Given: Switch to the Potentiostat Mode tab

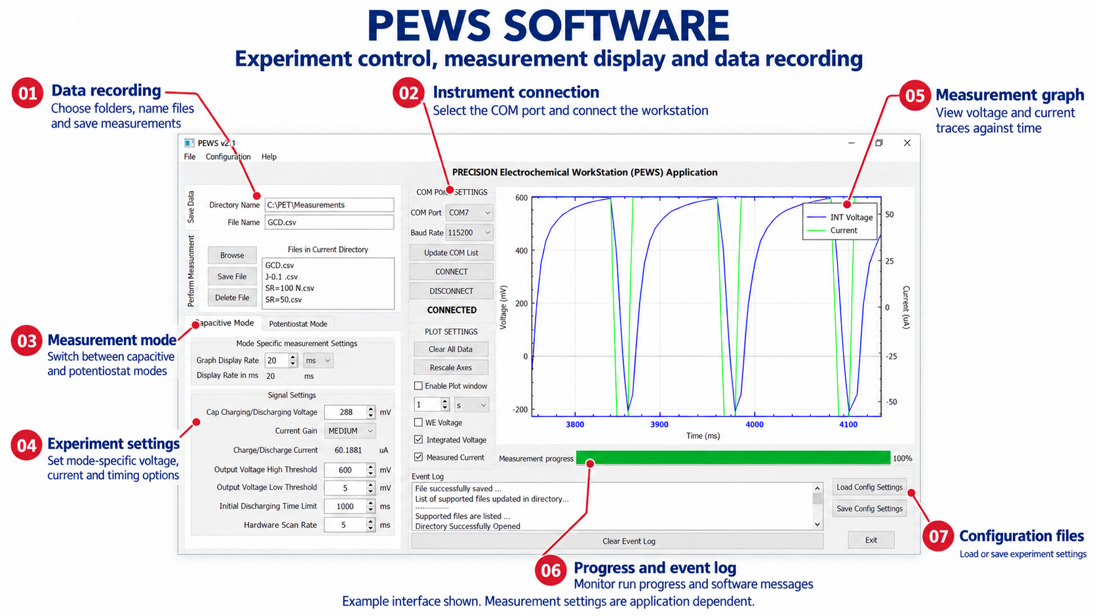Looking at the screenshot, I should (298, 324).
